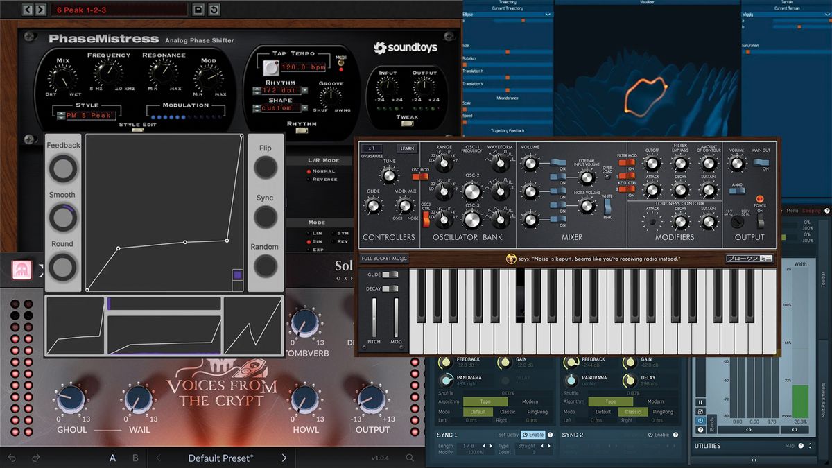Open the Menu item in Melda window
The width and height of the screenshot is (832, 468).
coord(792,210)
